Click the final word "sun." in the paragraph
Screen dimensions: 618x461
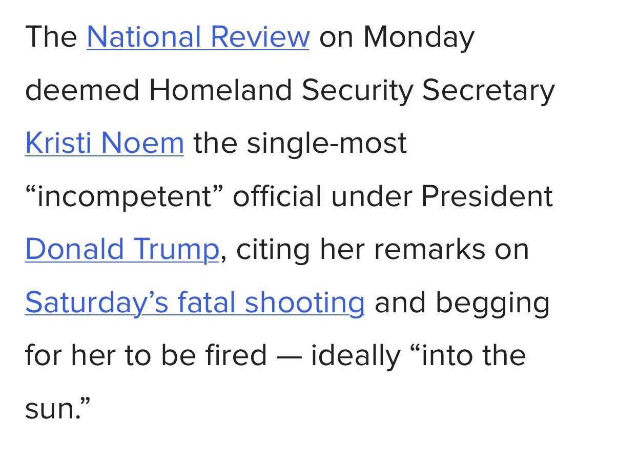57,409
